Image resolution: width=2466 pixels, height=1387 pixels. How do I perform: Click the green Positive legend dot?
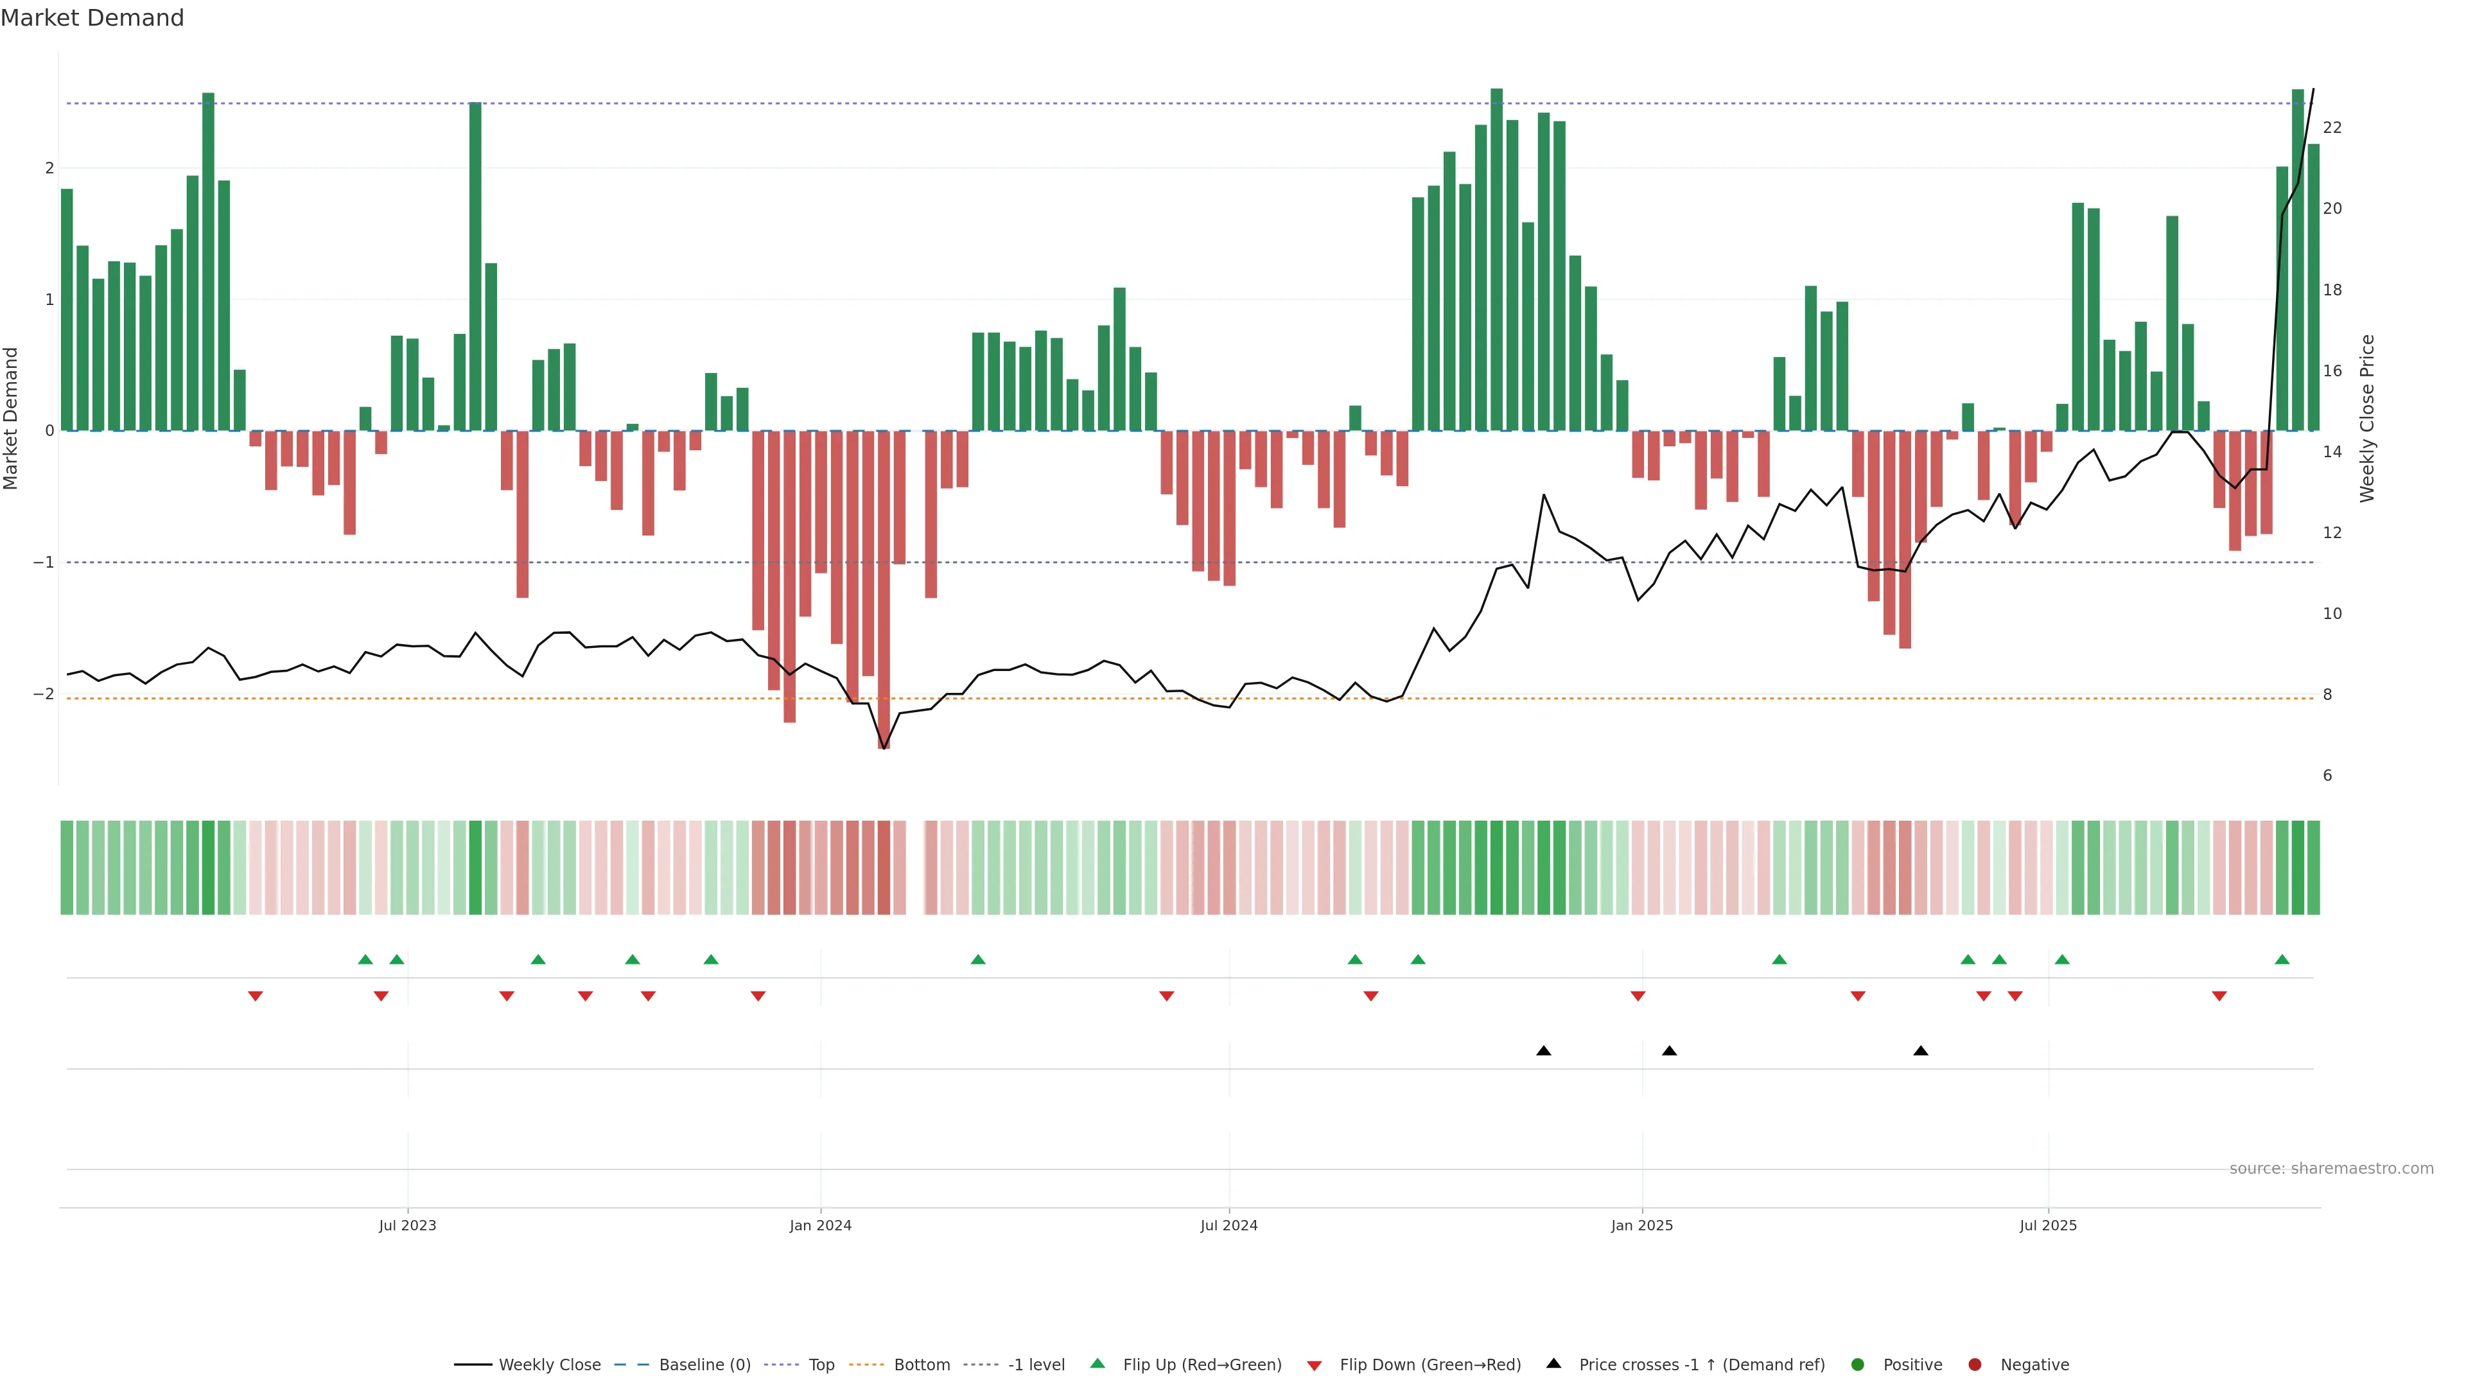pyautogui.click(x=1858, y=1364)
